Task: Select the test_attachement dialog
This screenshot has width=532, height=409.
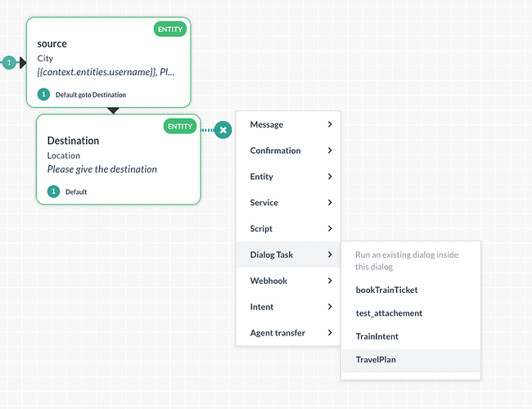Action: pos(389,313)
